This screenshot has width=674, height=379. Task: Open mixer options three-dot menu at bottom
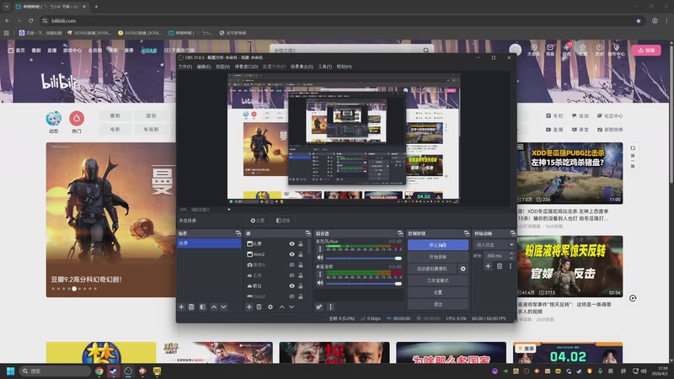pos(330,307)
